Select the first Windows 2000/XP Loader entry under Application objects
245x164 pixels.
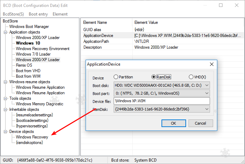pyautogui.click(x=38, y=38)
